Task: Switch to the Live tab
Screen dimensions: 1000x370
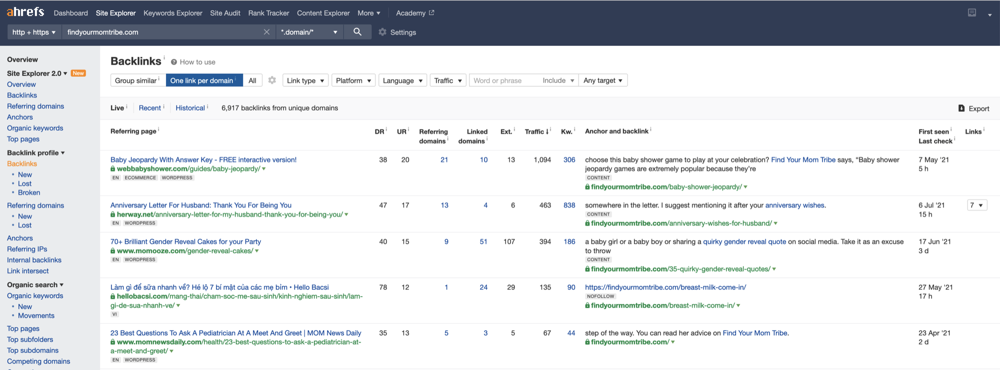Action: [x=117, y=108]
